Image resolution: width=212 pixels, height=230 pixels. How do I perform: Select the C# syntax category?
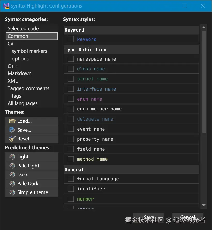click(x=11, y=44)
